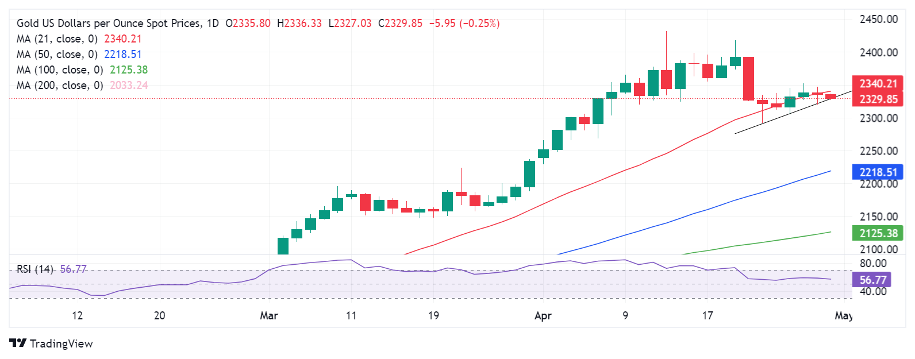
Task: Click the black ascending trendline on chart
Action: point(794,112)
